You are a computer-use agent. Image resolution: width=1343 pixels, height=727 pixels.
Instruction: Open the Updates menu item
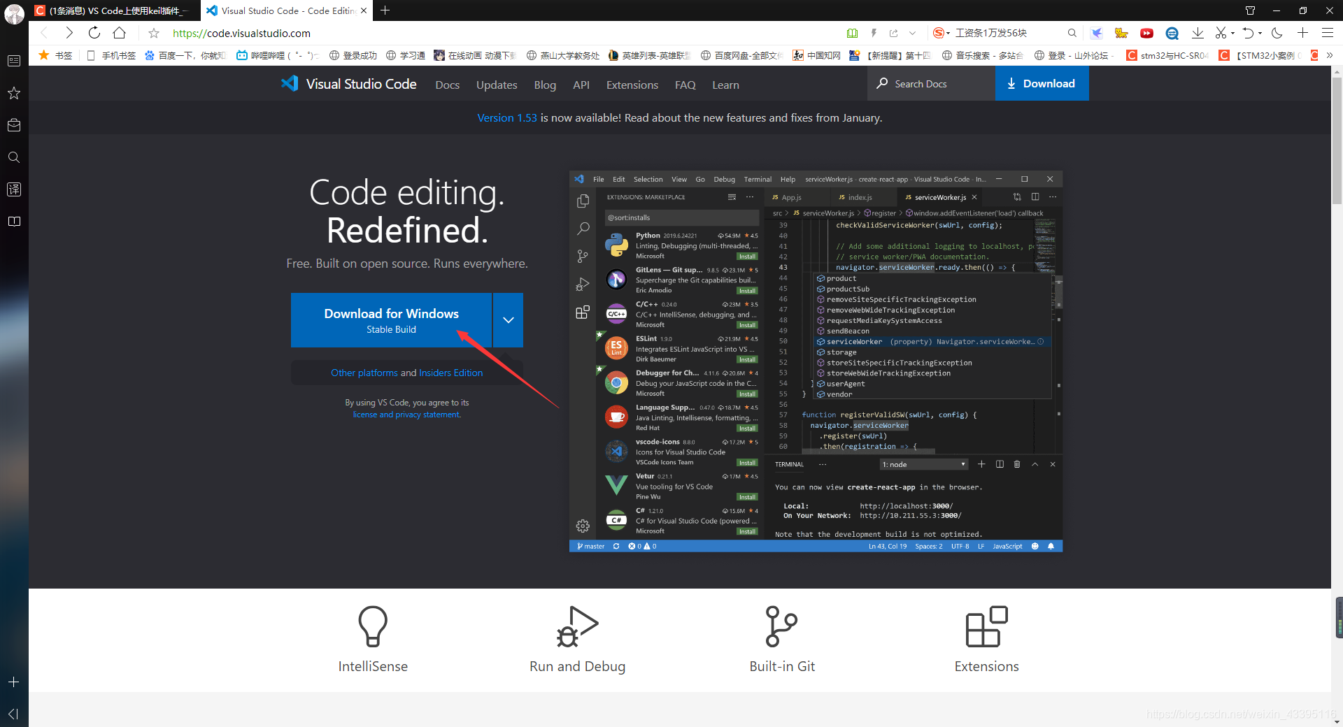coord(497,85)
